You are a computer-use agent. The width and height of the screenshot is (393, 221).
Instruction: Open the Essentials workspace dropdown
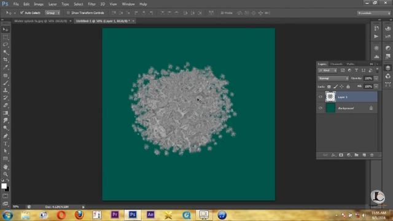coord(373,13)
